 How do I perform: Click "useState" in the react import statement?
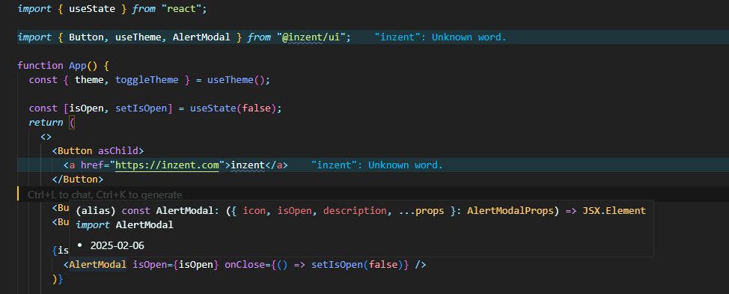pos(92,9)
